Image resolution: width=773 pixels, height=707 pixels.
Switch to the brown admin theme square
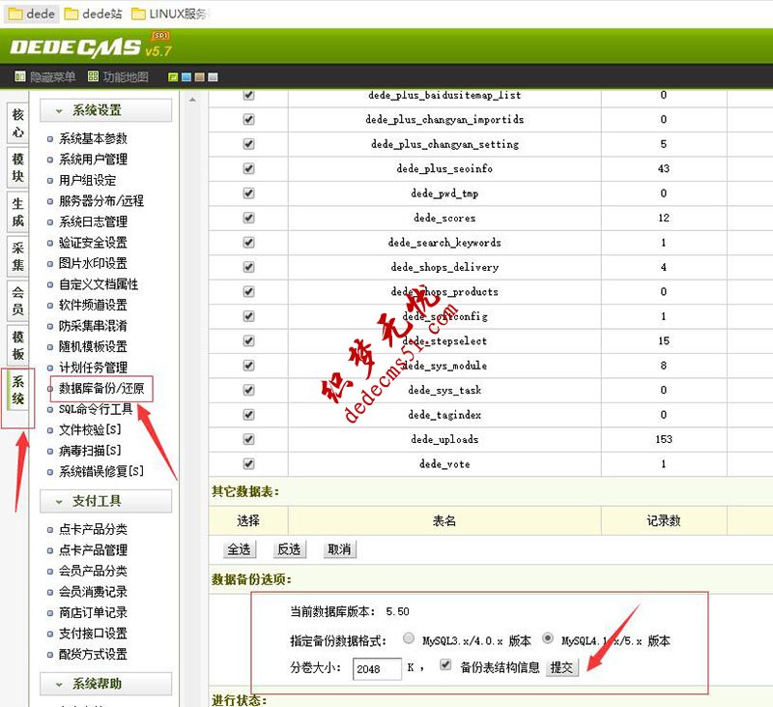[198, 75]
